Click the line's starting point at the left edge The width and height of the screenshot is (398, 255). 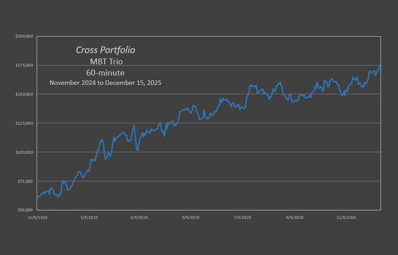[x=37, y=196]
